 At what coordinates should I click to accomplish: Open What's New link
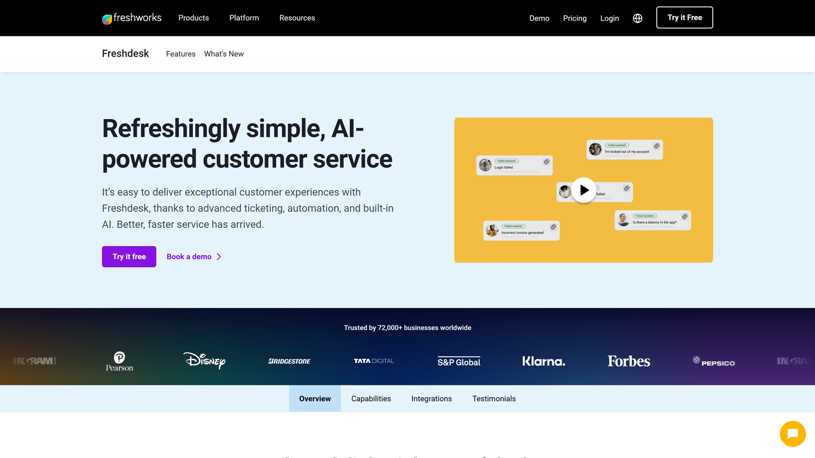pyautogui.click(x=224, y=54)
